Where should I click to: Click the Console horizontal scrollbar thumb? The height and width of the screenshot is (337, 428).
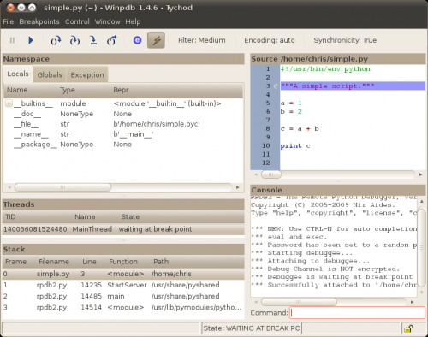(299, 302)
